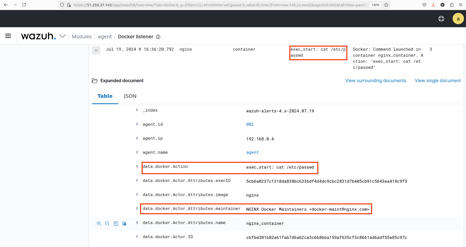466x247 pixels.
Task: Open the K extension icon in the toolbar
Action: [x=443, y=5]
